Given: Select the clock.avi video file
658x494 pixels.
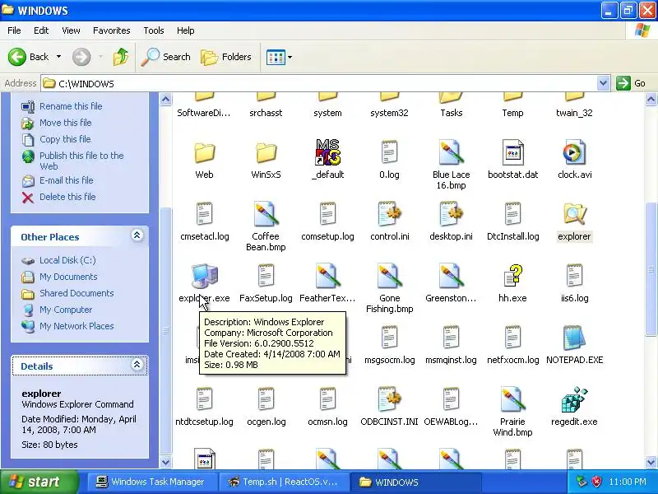Looking at the screenshot, I should [574, 152].
